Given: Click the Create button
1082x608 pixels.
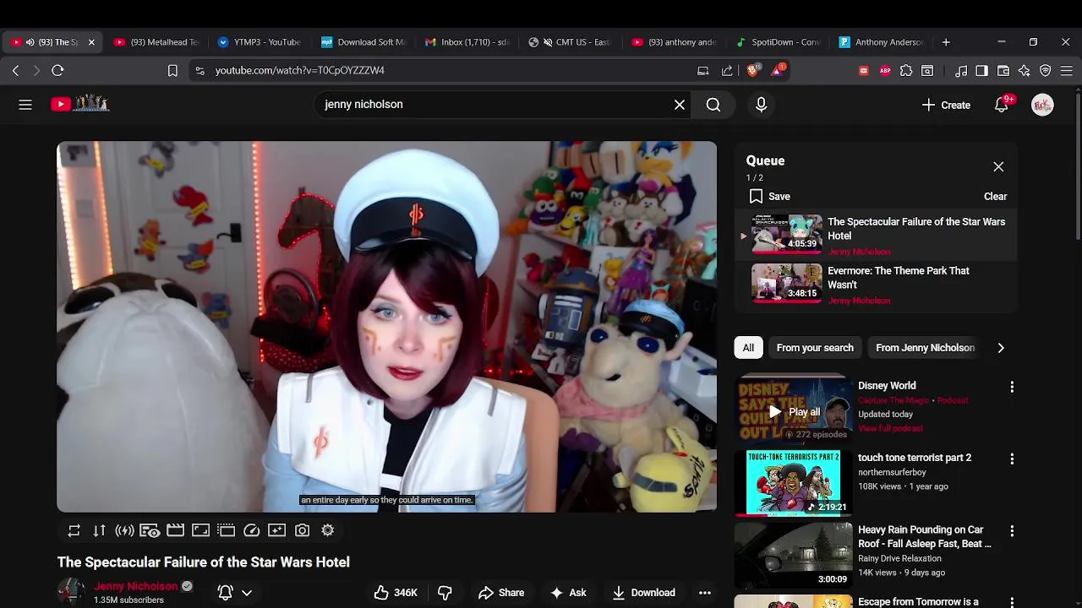Looking at the screenshot, I should click(x=946, y=105).
